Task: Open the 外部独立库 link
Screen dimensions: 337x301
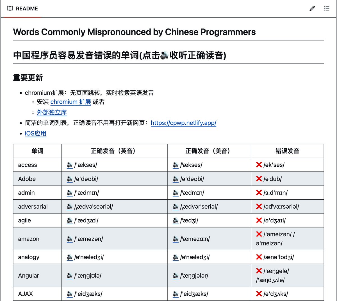Action: [52, 113]
